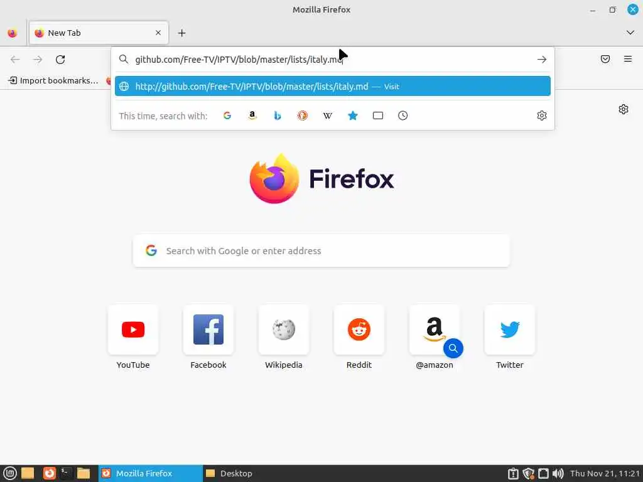Screen dimensions: 643x482
Task: Open the update manager shield tray icon
Action: (528, 474)
